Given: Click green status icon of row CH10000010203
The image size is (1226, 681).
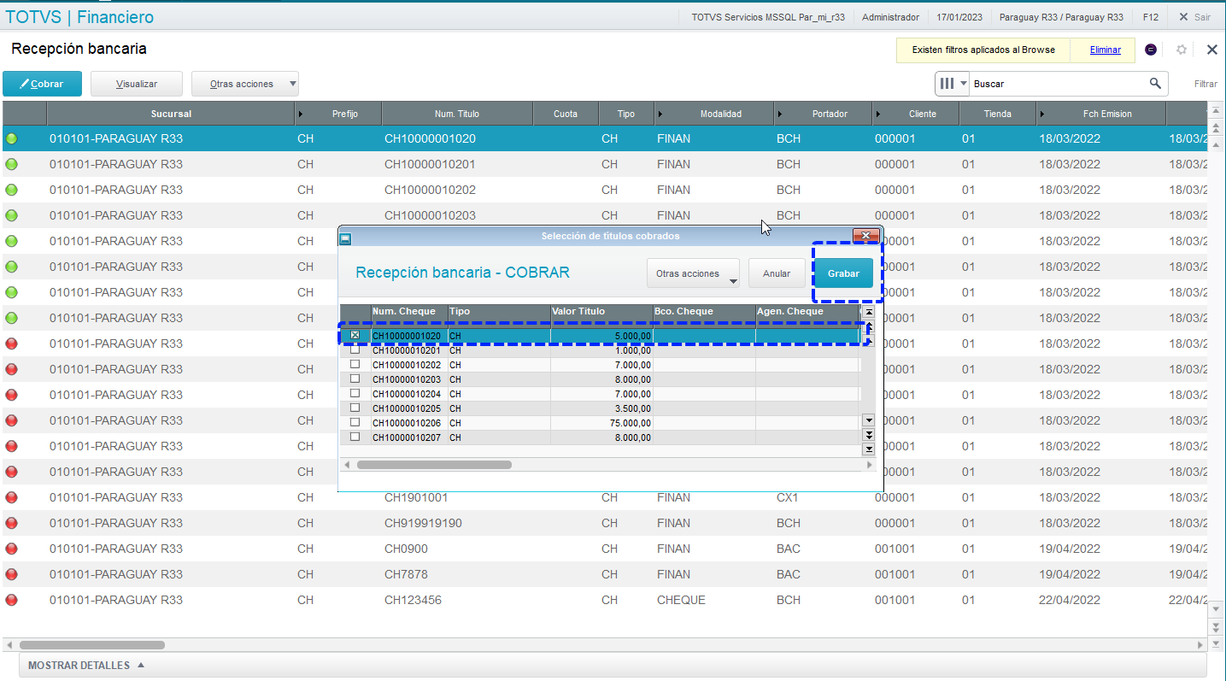Looking at the screenshot, I should coord(11,215).
